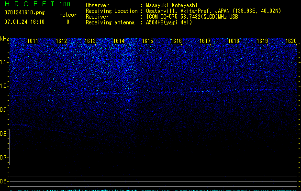Click the Receiving Location label
The width and height of the screenshot is (301, 191).
(x=111, y=11)
